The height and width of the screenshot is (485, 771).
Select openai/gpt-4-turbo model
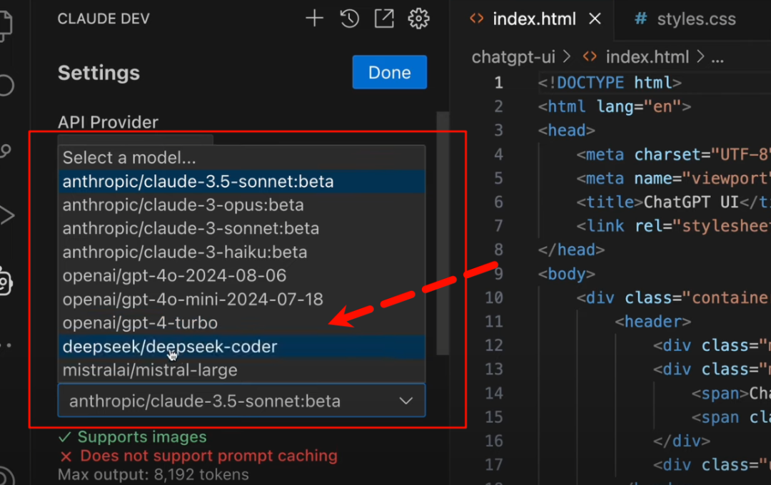(241, 323)
